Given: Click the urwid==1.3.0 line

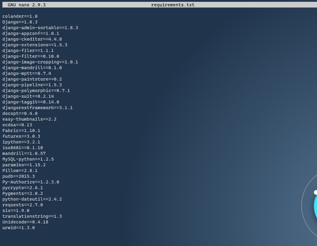Looking at the screenshot, I should click(19, 228).
